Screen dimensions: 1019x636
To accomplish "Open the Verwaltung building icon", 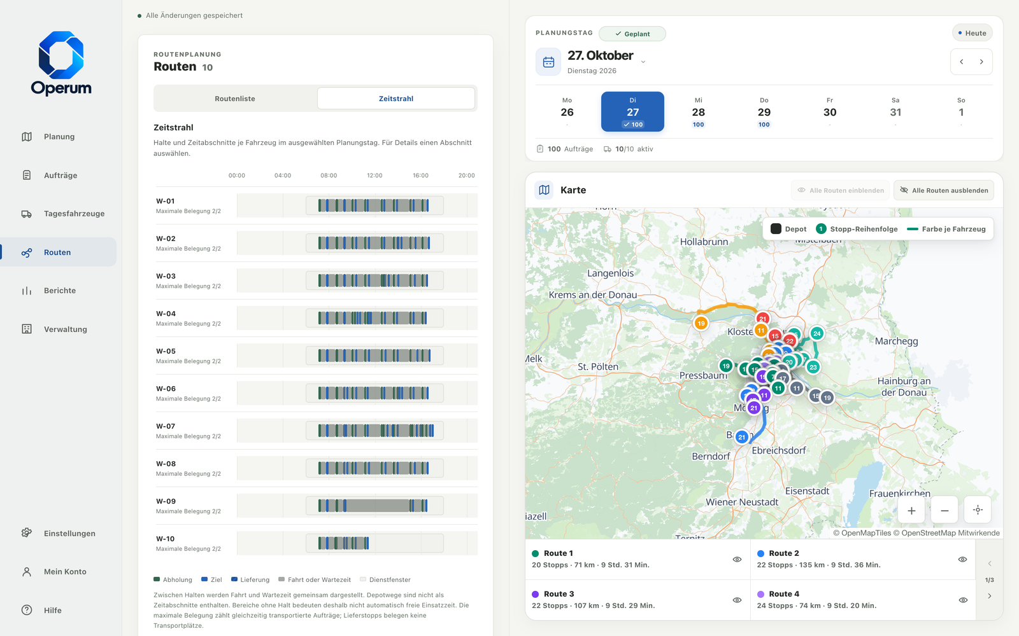I will [x=27, y=329].
